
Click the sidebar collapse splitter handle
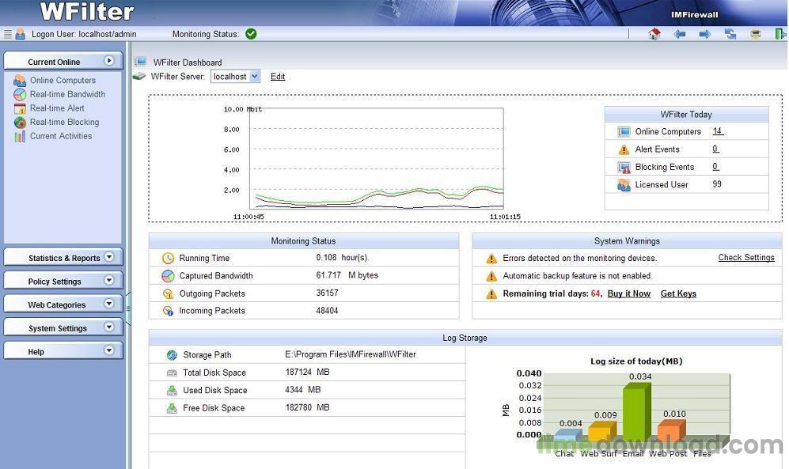tap(128, 308)
